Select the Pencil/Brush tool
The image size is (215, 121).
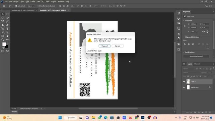coord(7,21)
